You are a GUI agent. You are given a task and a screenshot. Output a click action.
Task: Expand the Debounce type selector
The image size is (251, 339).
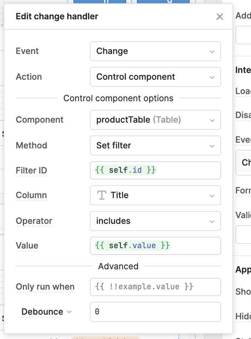[46, 312]
